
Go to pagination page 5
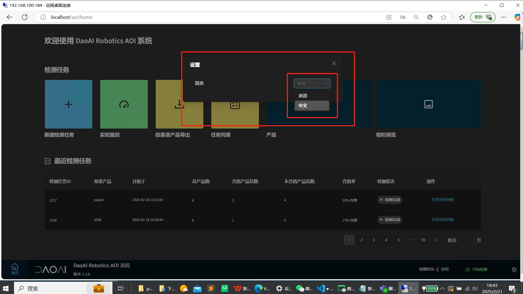pos(398,240)
